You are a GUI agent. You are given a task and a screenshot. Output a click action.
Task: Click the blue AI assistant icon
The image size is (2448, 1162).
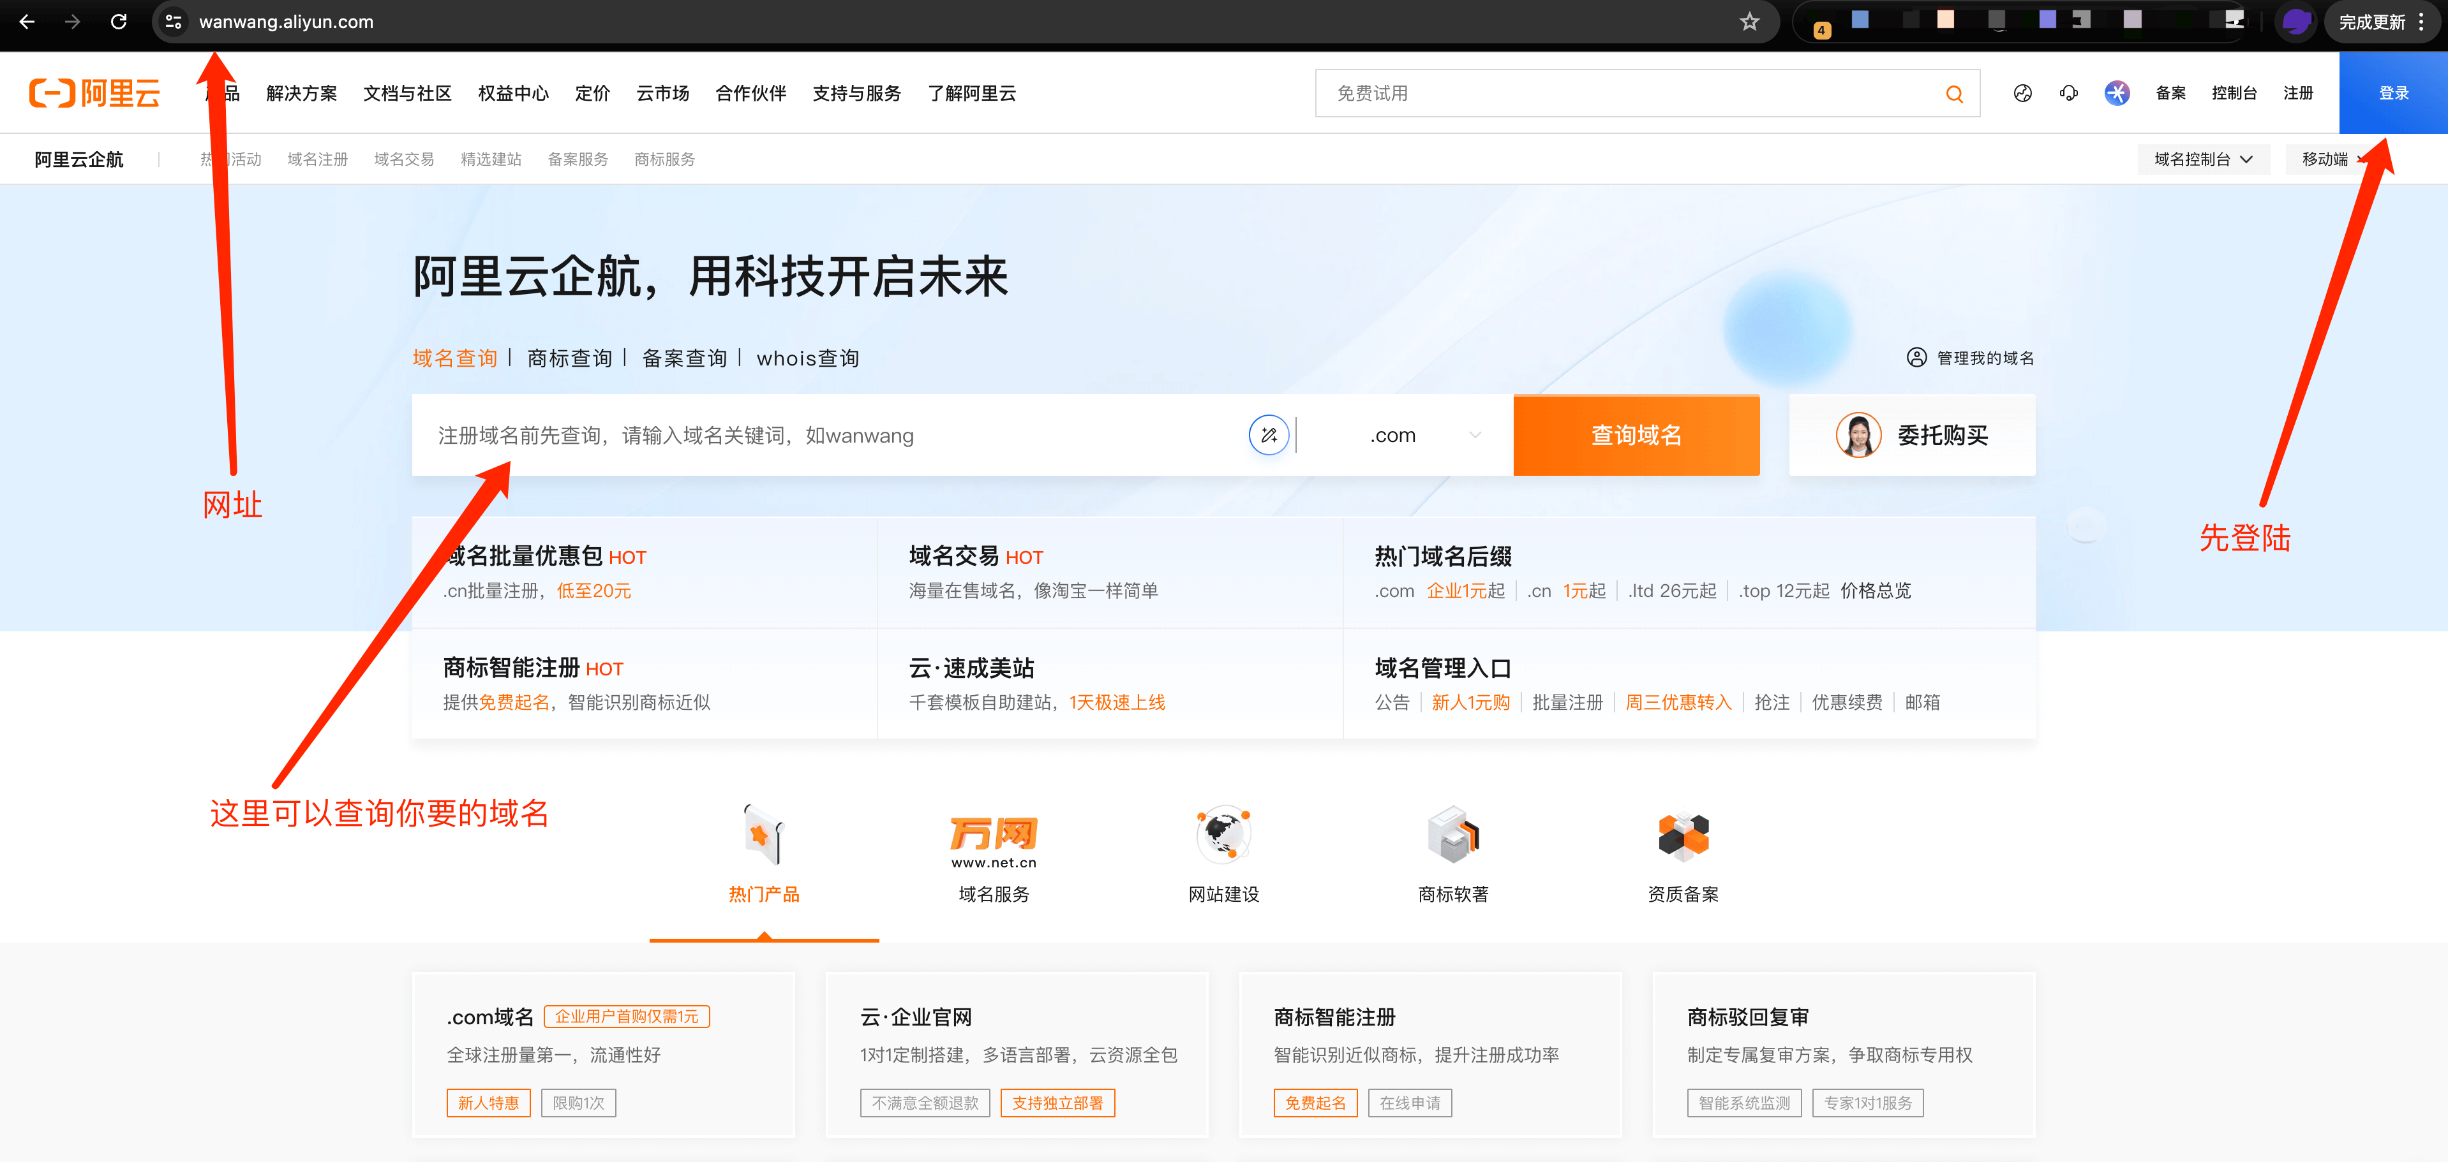coord(2116,93)
